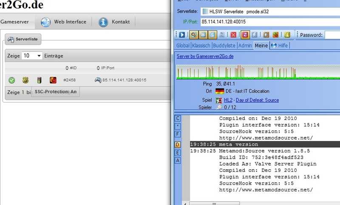Viewport: 340px width, 205px height.
Task: Click the magnifier icon beside Spieler 0 / 12
Action: 219,107
